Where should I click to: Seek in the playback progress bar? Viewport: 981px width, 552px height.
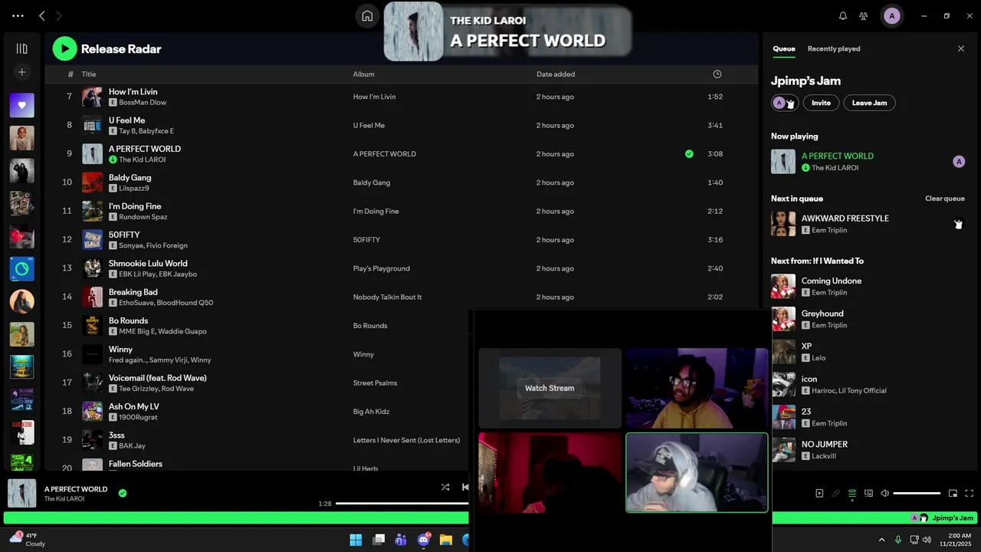click(402, 504)
